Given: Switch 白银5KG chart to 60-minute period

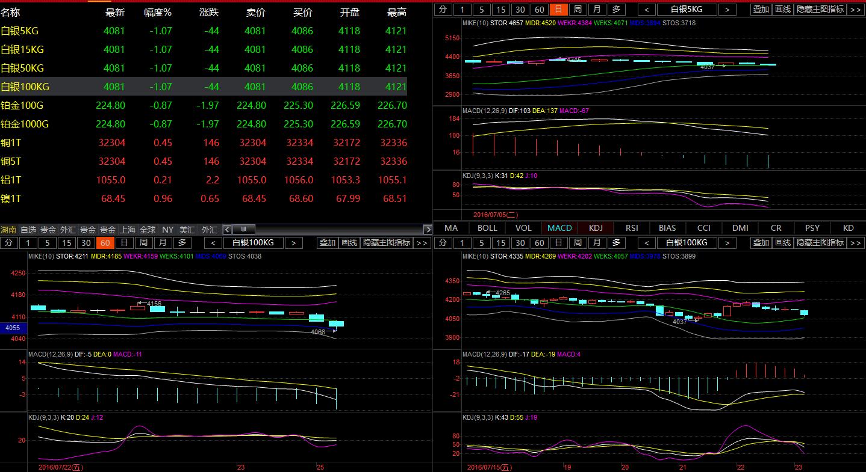Looking at the screenshot, I should click(x=539, y=9).
